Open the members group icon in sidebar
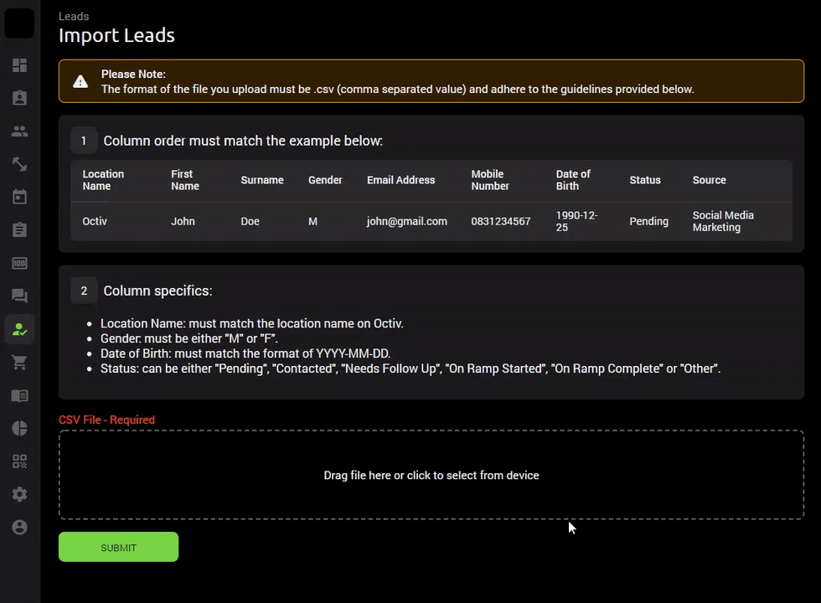Image resolution: width=821 pixels, height=603 pixels. (19, 131)
